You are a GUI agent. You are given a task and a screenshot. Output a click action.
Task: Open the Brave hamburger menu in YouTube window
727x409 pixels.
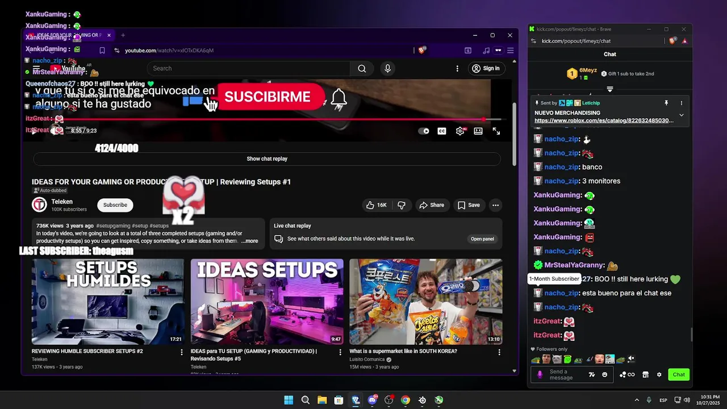pyautogui.click(x=510, y=51)
